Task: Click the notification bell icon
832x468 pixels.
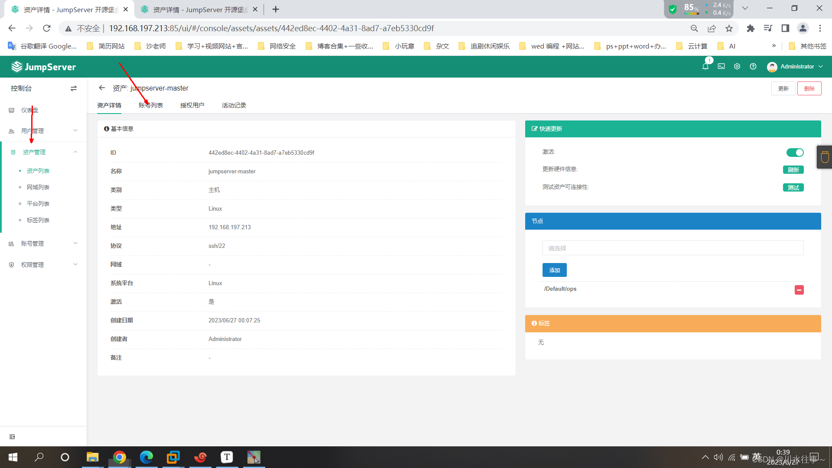Action: [x=705, y=66]
